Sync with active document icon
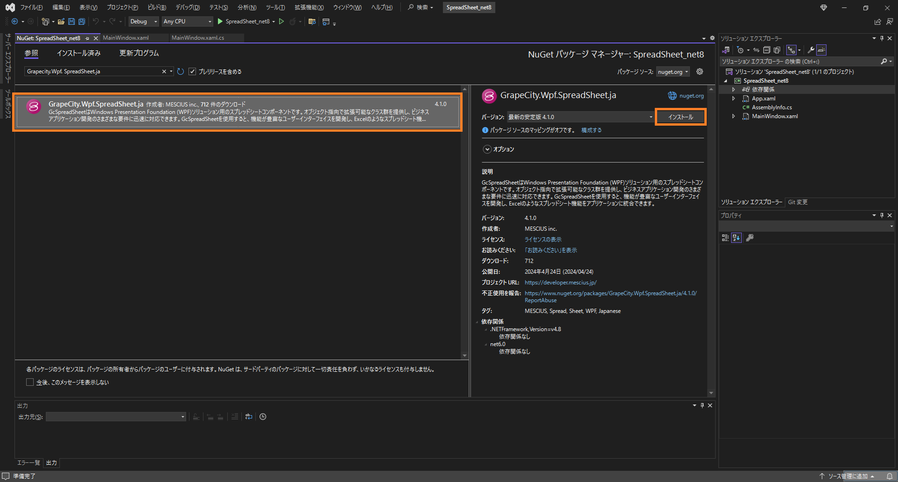The width and height of the screenshot is (898, 482). [756, 50]
